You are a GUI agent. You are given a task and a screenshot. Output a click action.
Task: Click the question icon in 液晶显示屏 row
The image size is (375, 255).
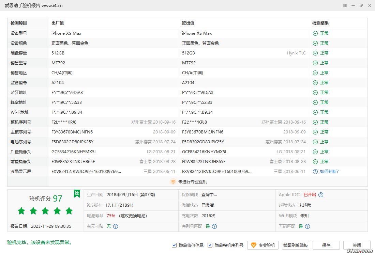click(315, 172)
